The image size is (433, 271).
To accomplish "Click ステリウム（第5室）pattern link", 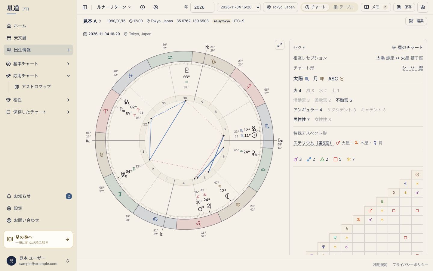I will (313, 143).
